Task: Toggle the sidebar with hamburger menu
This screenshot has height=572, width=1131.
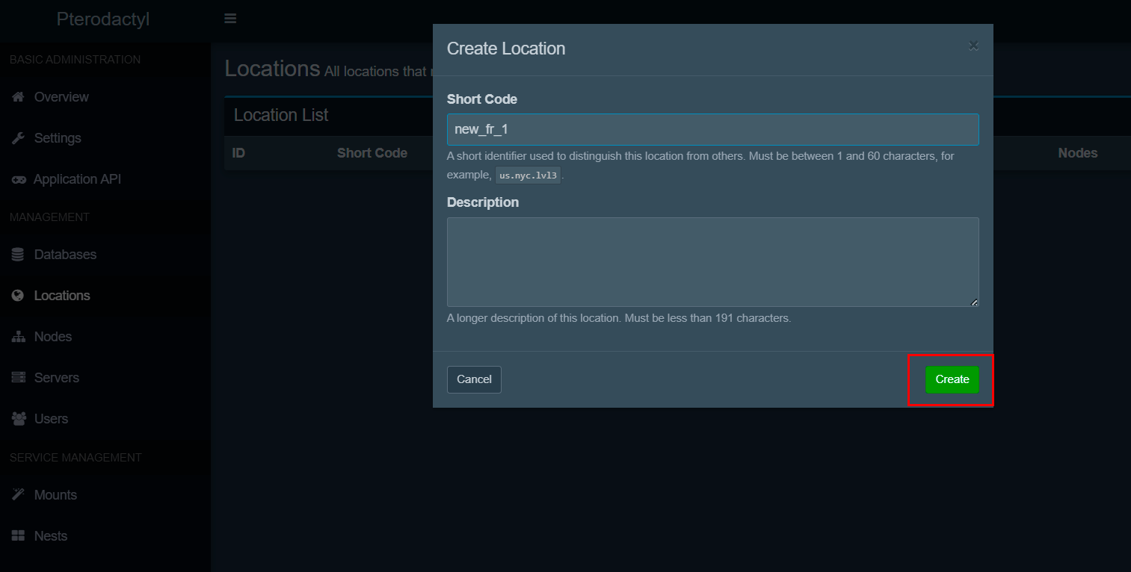Action: pyautogui.click(x=230, y=19)
